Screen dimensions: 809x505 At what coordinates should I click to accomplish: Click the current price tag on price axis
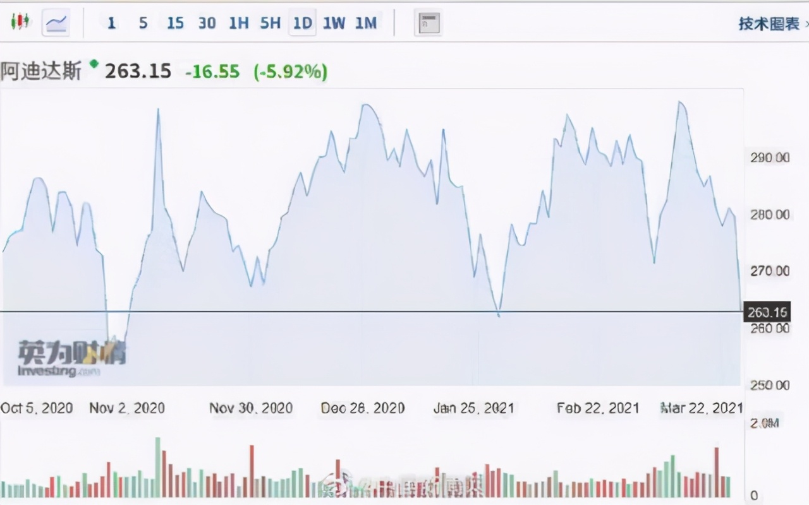coord(767,312)
